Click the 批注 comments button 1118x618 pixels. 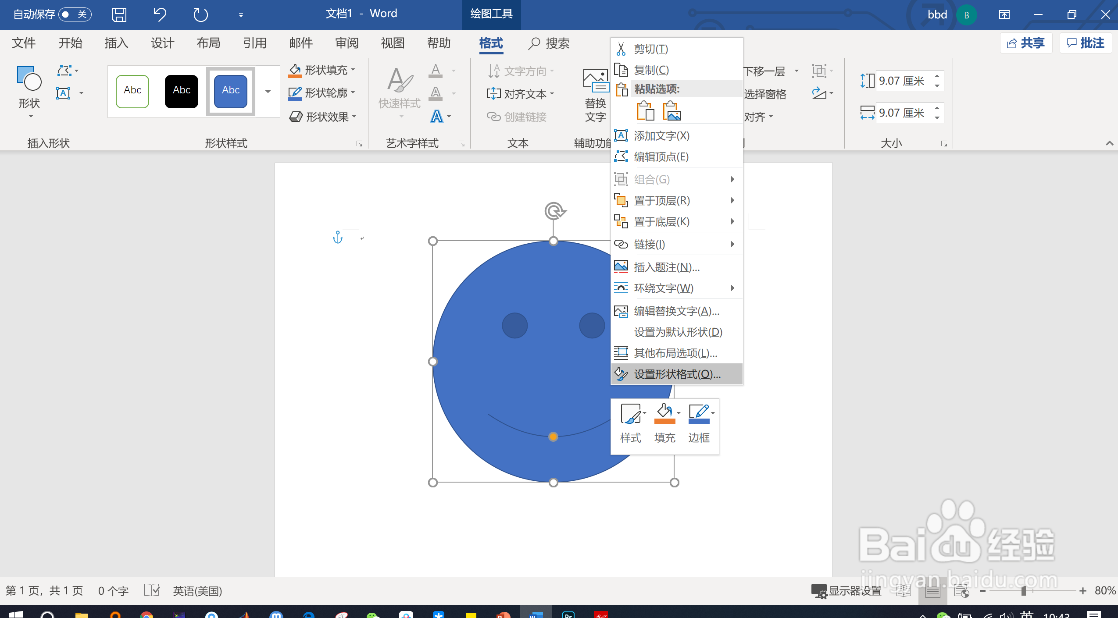(x=1086, y=43)
